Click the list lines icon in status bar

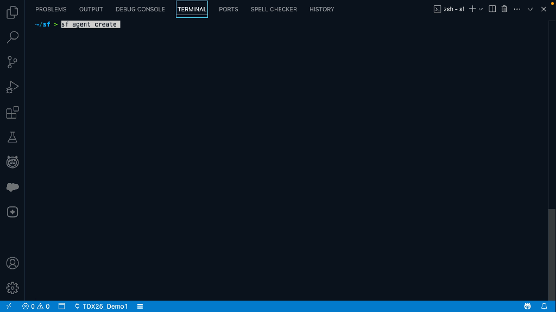(x=140, y=307)
